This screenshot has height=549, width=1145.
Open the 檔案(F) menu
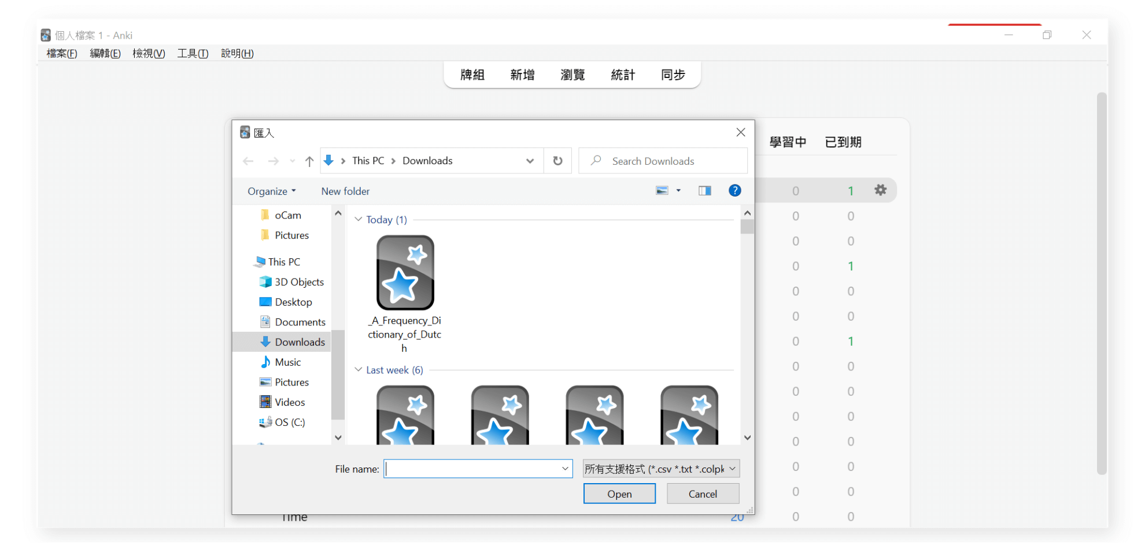[x=62, y=53]
